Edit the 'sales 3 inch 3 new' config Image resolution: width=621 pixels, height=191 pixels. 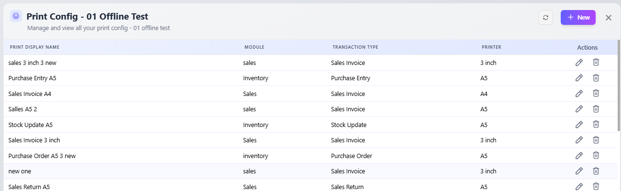(x=579, y=63)
